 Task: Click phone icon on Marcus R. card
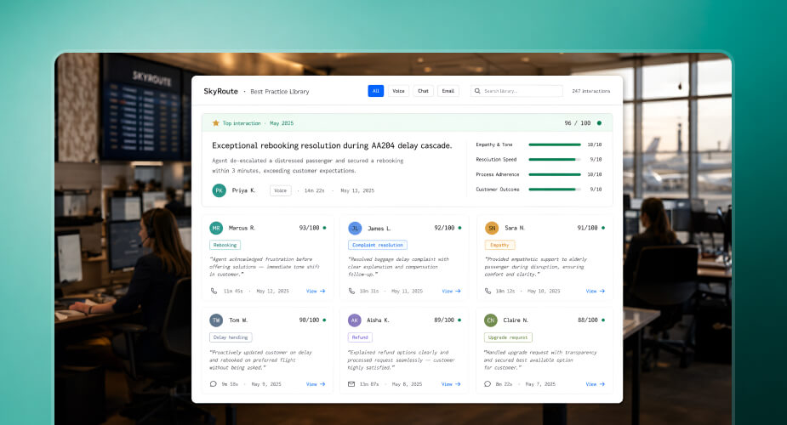(x=214, y=291)
